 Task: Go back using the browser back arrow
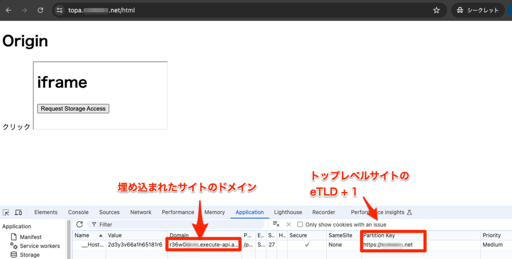click(x=8, y=10)
